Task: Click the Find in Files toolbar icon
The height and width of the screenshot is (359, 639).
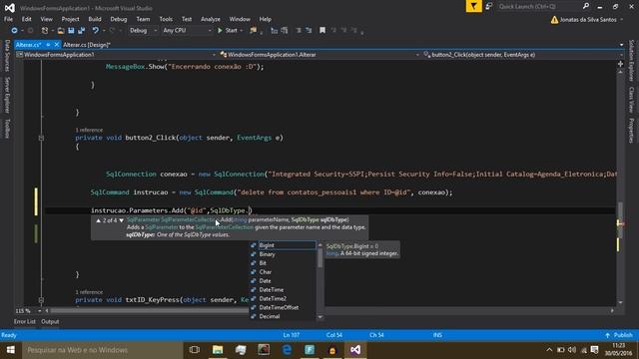Action: point(254,31)
